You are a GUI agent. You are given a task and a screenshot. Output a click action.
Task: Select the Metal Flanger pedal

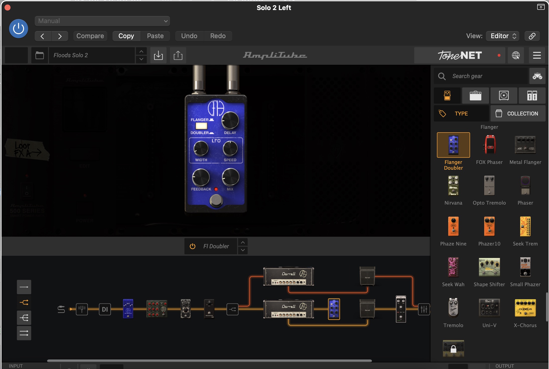(x=525, y=145)
